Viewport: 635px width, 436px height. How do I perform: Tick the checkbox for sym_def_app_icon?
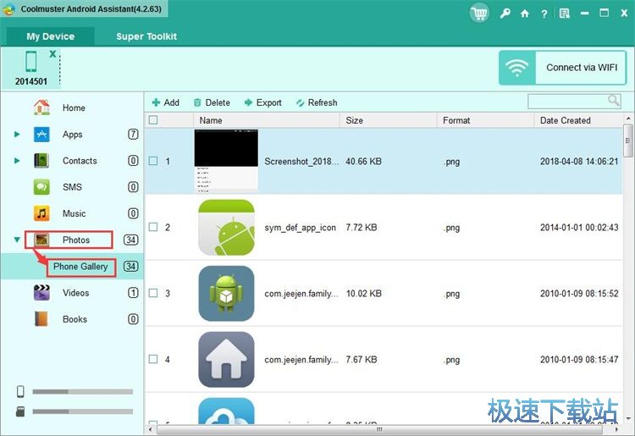coord(153,227)
